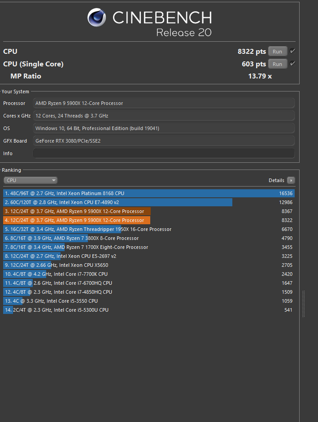This screenshot has height=422, width=318.
Task: Open ranking Details with arrow button
Action: pyautogui.click(x=291, y=180)
